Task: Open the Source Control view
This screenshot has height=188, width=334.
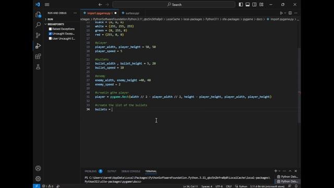Action: pyautogui.click(x=38, y=35)
